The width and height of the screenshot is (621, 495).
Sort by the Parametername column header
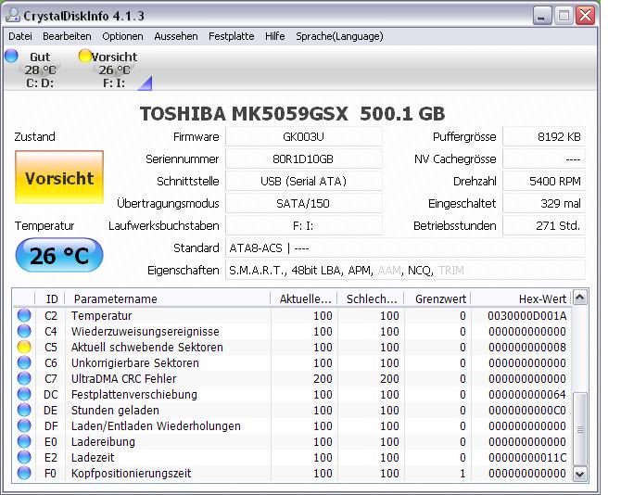pyautogui.click(x=168, y=299)
